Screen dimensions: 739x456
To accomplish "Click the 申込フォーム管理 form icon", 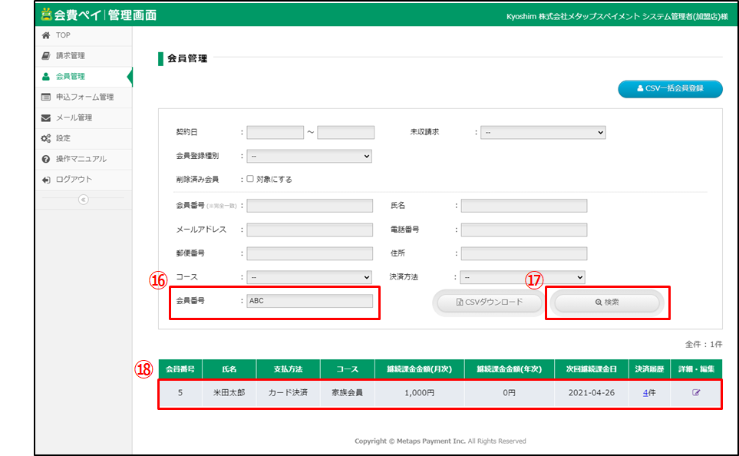I will click(x=46, y=97).
